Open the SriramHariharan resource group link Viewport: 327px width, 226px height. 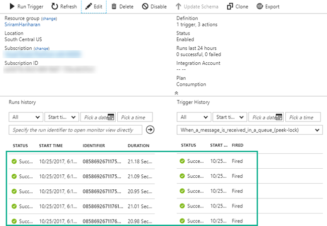(23, 25)
